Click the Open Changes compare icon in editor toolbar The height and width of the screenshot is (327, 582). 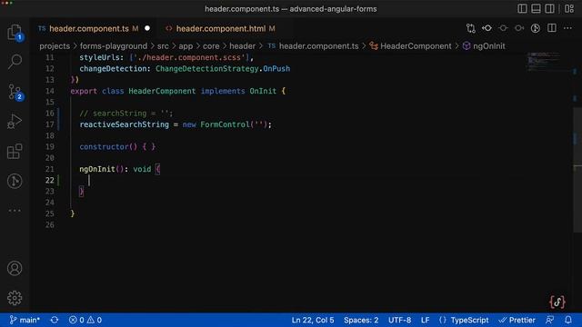pyautogui.click(x=471, y=28)
